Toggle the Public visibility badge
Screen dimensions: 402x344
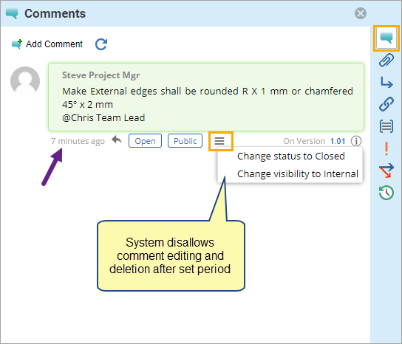[x=185, y=141]
